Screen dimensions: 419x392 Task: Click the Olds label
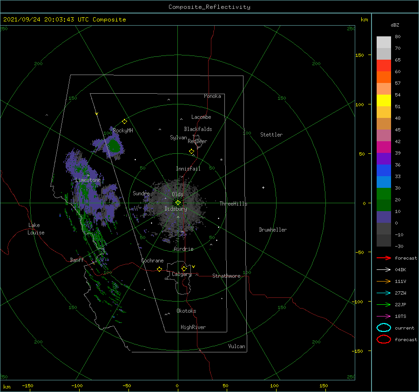pos(177,194)
